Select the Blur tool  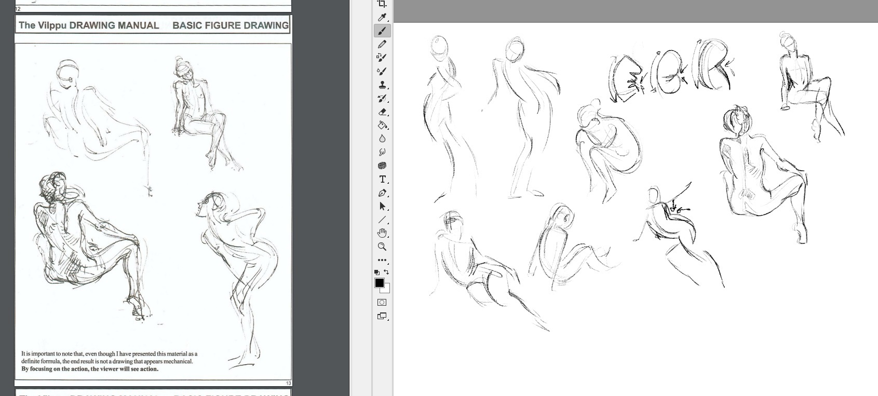click(382, 139)
